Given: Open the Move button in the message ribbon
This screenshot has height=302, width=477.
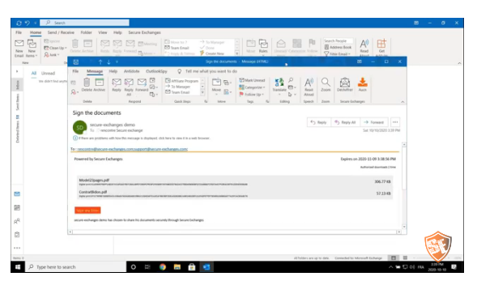Looking at the screenshot, I should point(216,85).
